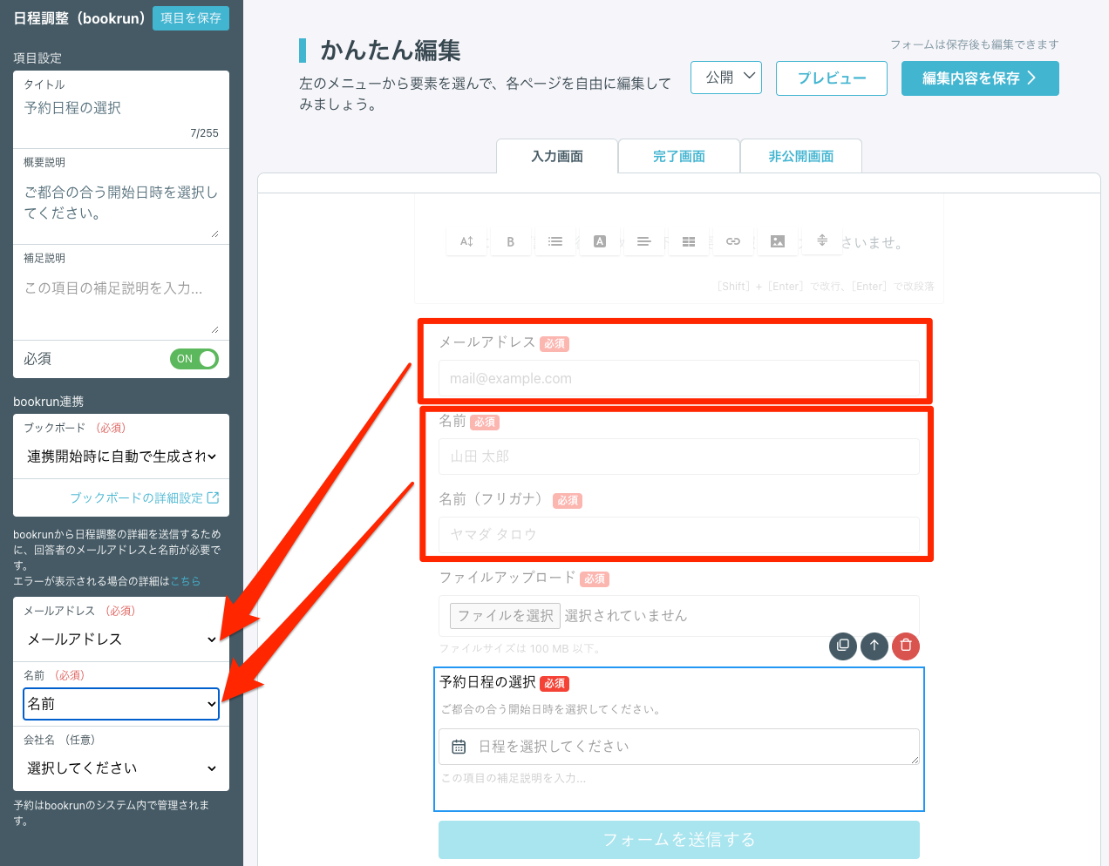Viewport: 1109px width, 866px height.
Task: Click the 山田 太郎 name field
Action: (x=679, y=457)
